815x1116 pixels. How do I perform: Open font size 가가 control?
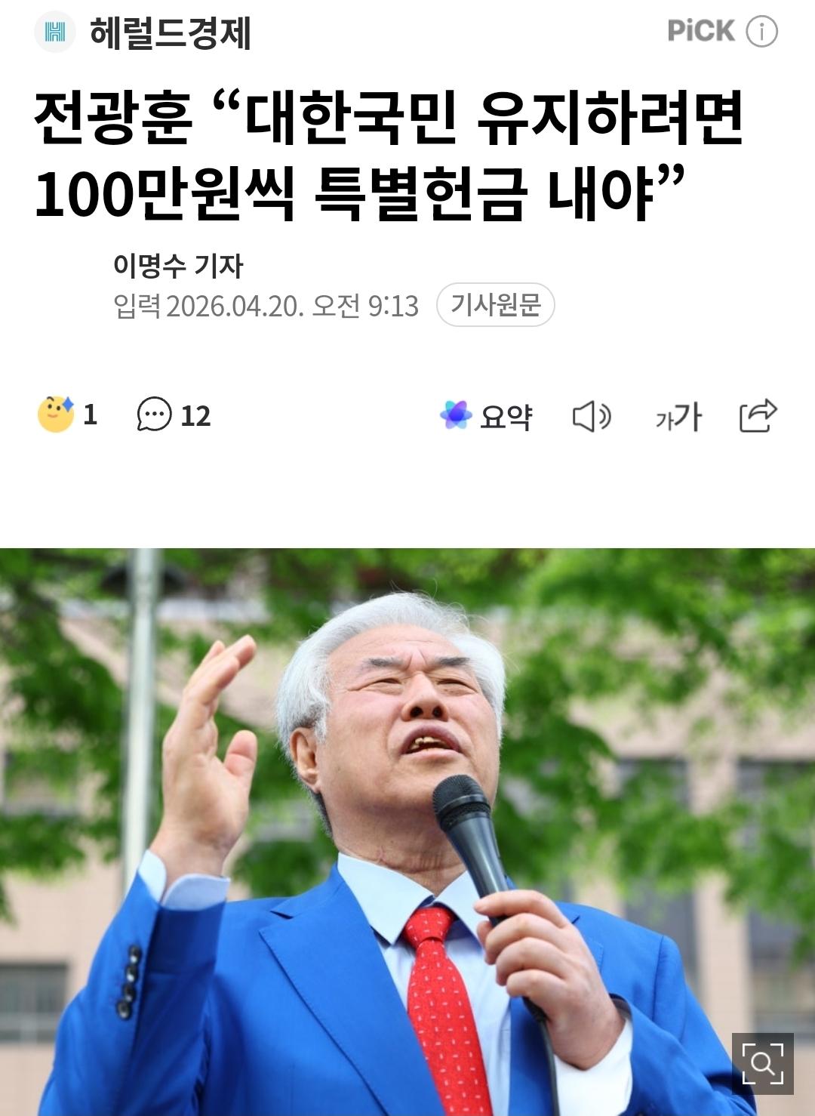(x=678, y=416)
